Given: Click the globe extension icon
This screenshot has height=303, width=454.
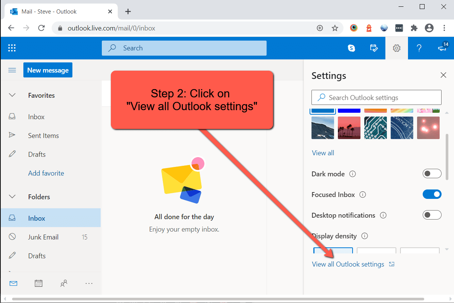Looking at the screenshot, I should pos(384,28).
